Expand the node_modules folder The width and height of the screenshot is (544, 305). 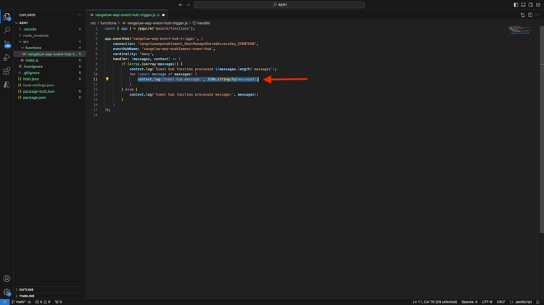36,35
